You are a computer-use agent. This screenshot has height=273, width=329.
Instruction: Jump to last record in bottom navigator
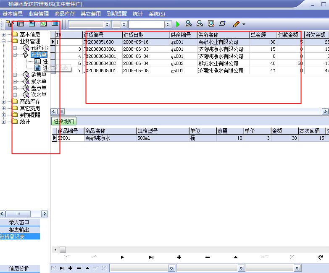[62, 268]
